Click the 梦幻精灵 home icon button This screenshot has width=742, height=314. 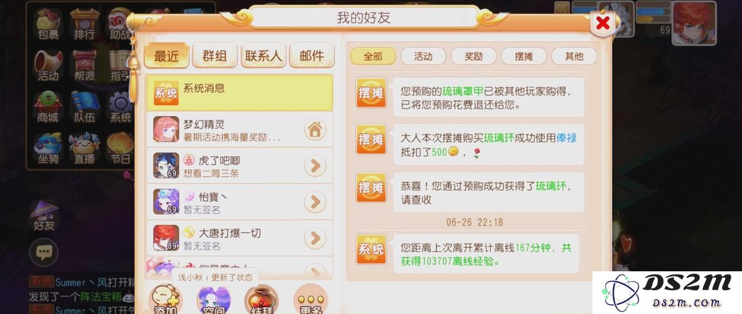[x=315, y=129]
